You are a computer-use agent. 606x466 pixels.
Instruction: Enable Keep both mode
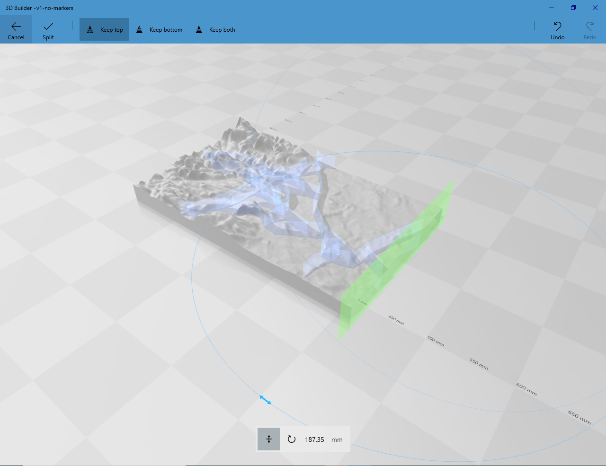pyautogui.click(x=215, y=29)
